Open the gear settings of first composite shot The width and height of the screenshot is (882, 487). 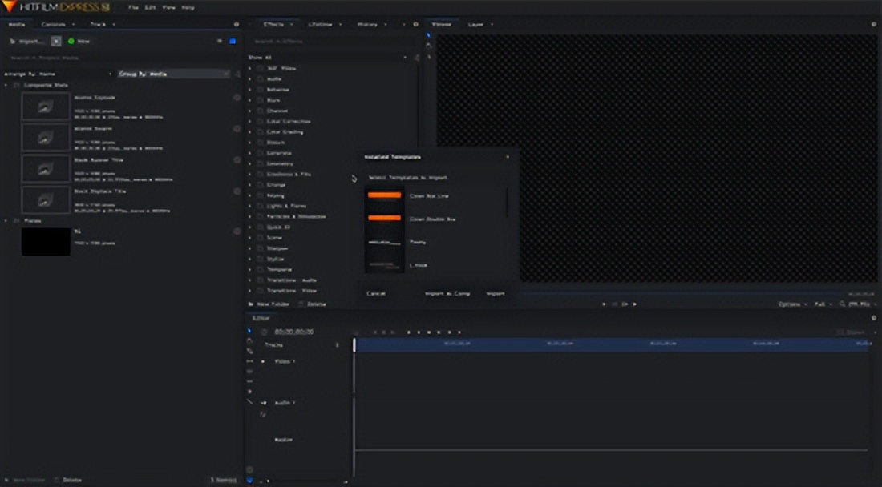pos(237,98)
